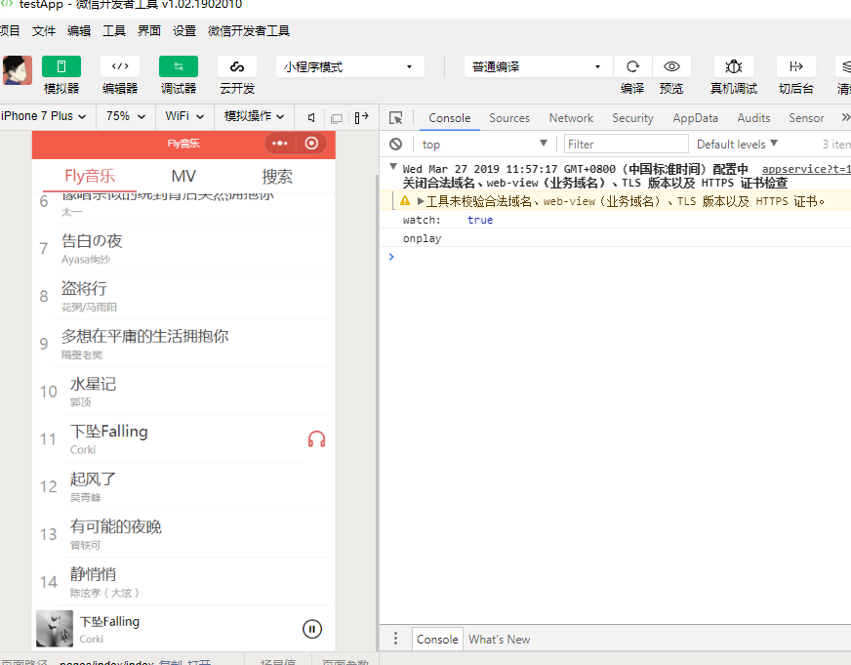Click the user avatar picture
Viewport: 851px width, 665px height.
[x=18, y=70]
